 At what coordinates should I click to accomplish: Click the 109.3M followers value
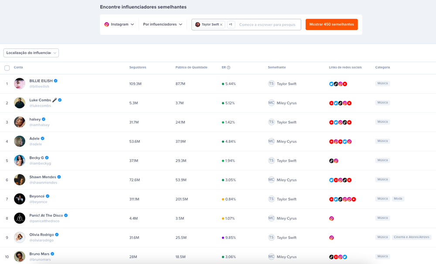click(x=135, y=84)
